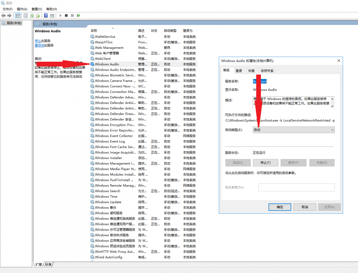Viewport: 358px width, 273px height.
Task: Sort by the 启动类型 column header
Action: click(x=171, y=31)
